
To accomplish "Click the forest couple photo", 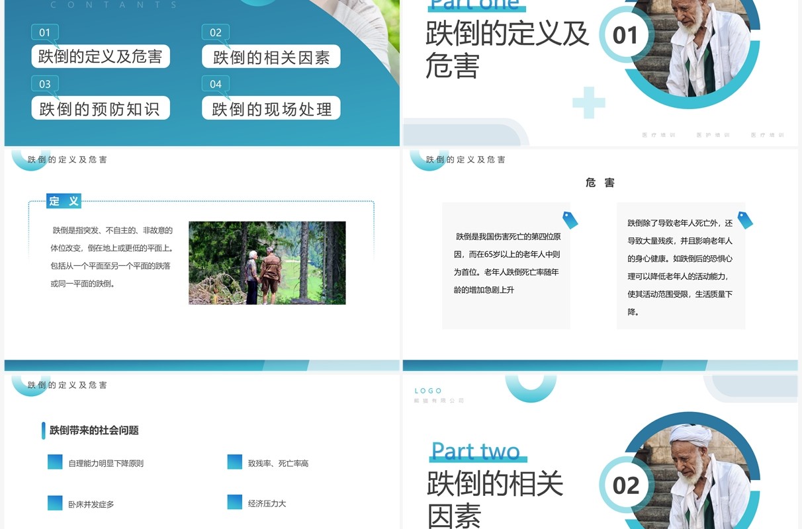I will click(267, 263).
